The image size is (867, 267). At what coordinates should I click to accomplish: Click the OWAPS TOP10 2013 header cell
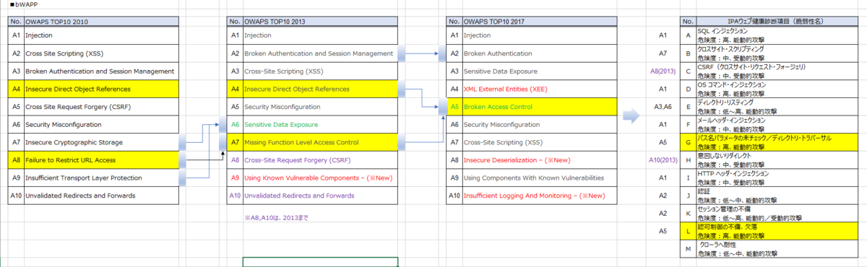click(320, 22)
